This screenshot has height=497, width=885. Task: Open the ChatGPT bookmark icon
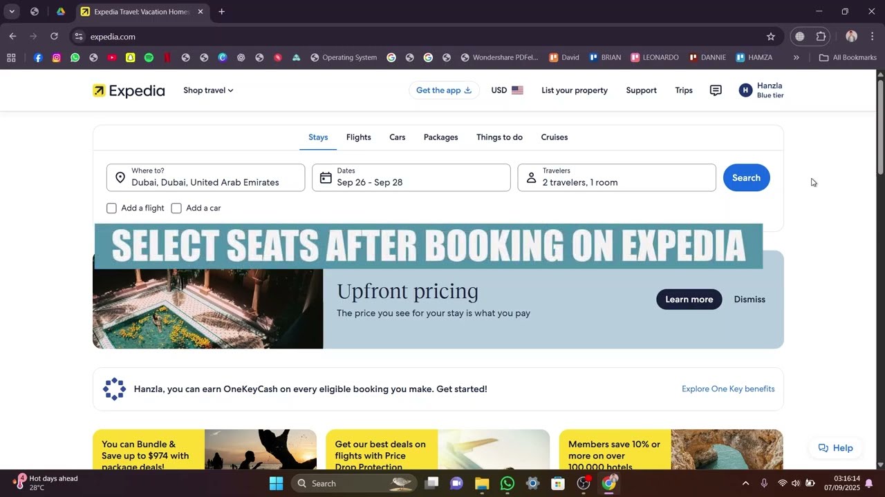click(241, 58)
